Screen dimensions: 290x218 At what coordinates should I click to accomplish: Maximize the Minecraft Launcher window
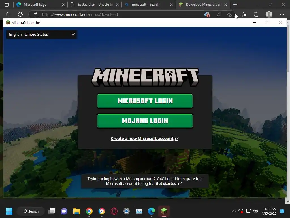pyautogui.click(x=267, y=23)
